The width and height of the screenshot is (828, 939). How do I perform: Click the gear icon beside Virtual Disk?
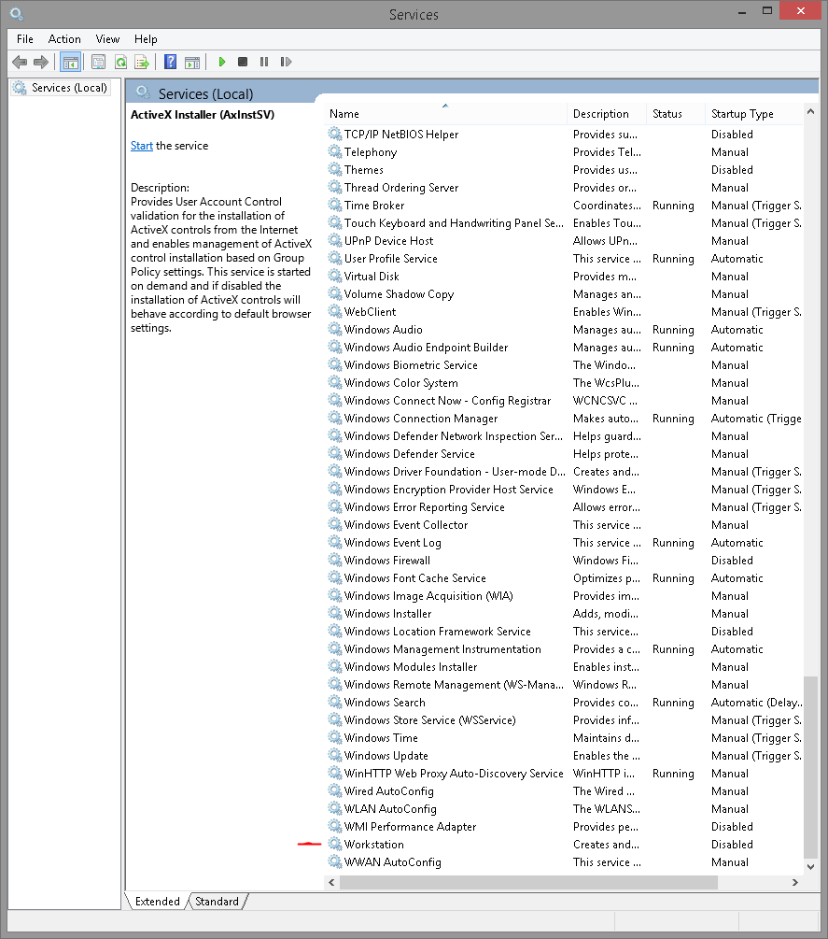coord(335,276)
